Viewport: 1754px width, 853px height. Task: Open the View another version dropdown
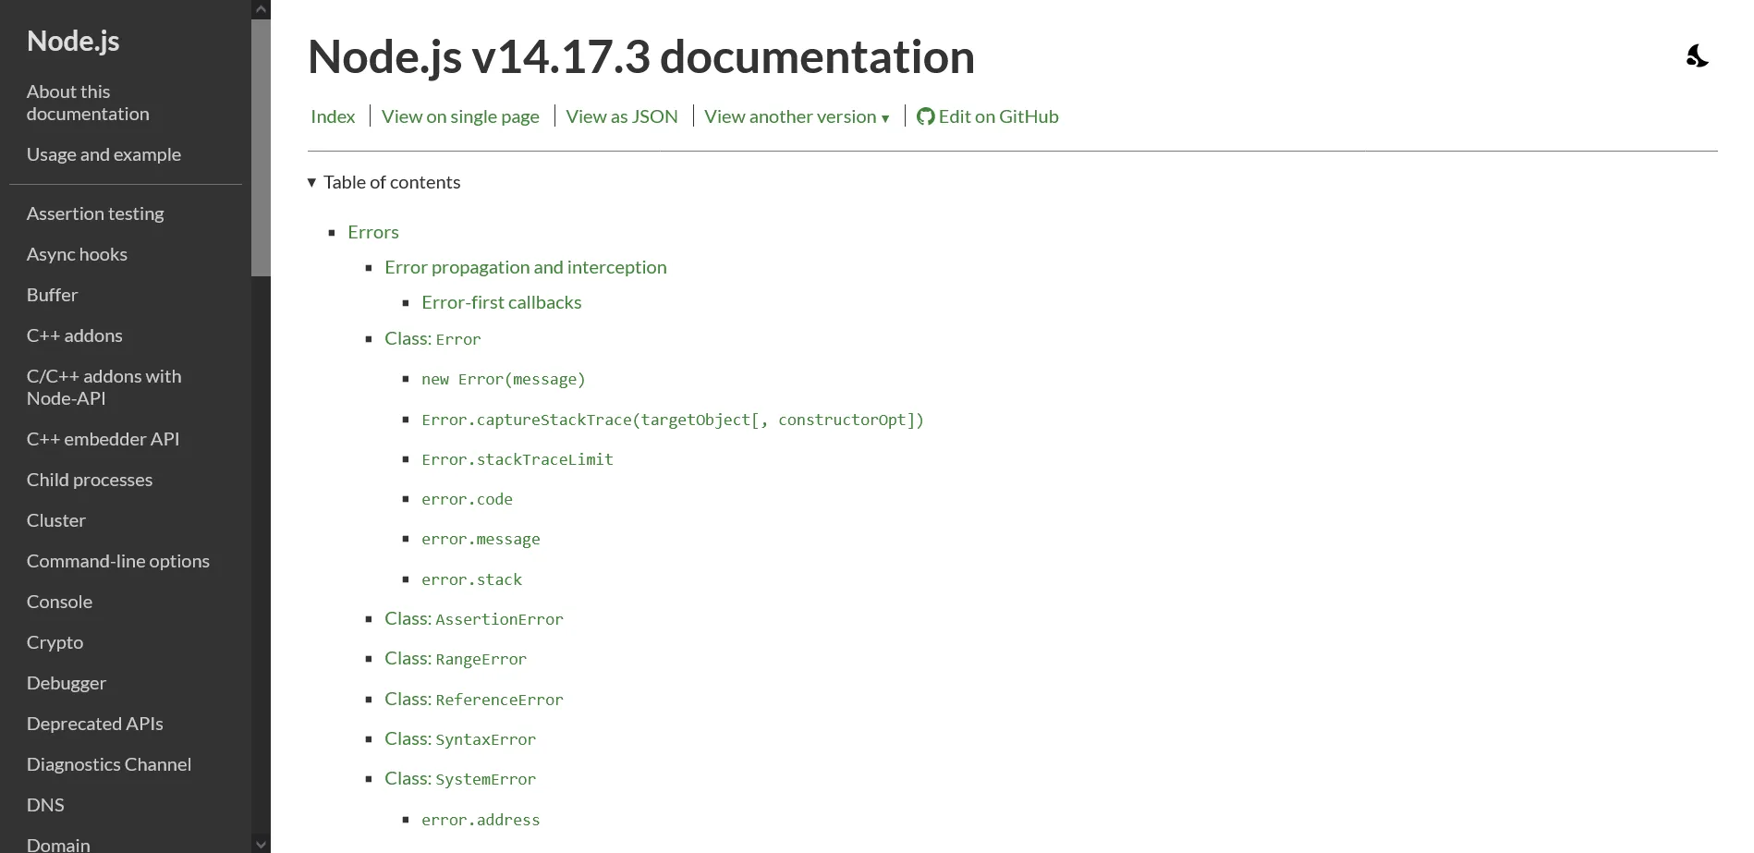797,116
